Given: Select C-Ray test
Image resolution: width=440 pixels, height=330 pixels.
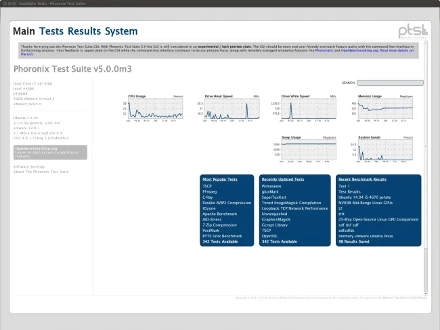Looking at the screenshot, I should pyautogui.click(x=208, y=197).
